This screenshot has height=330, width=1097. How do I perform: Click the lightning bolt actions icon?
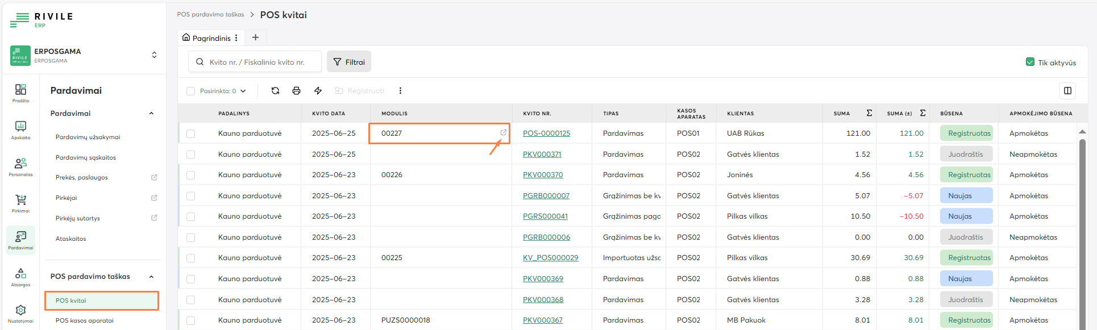click(318, 91)
